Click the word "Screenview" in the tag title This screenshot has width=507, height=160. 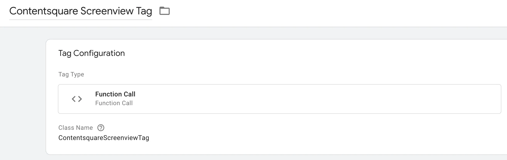(x=107, y=11)
